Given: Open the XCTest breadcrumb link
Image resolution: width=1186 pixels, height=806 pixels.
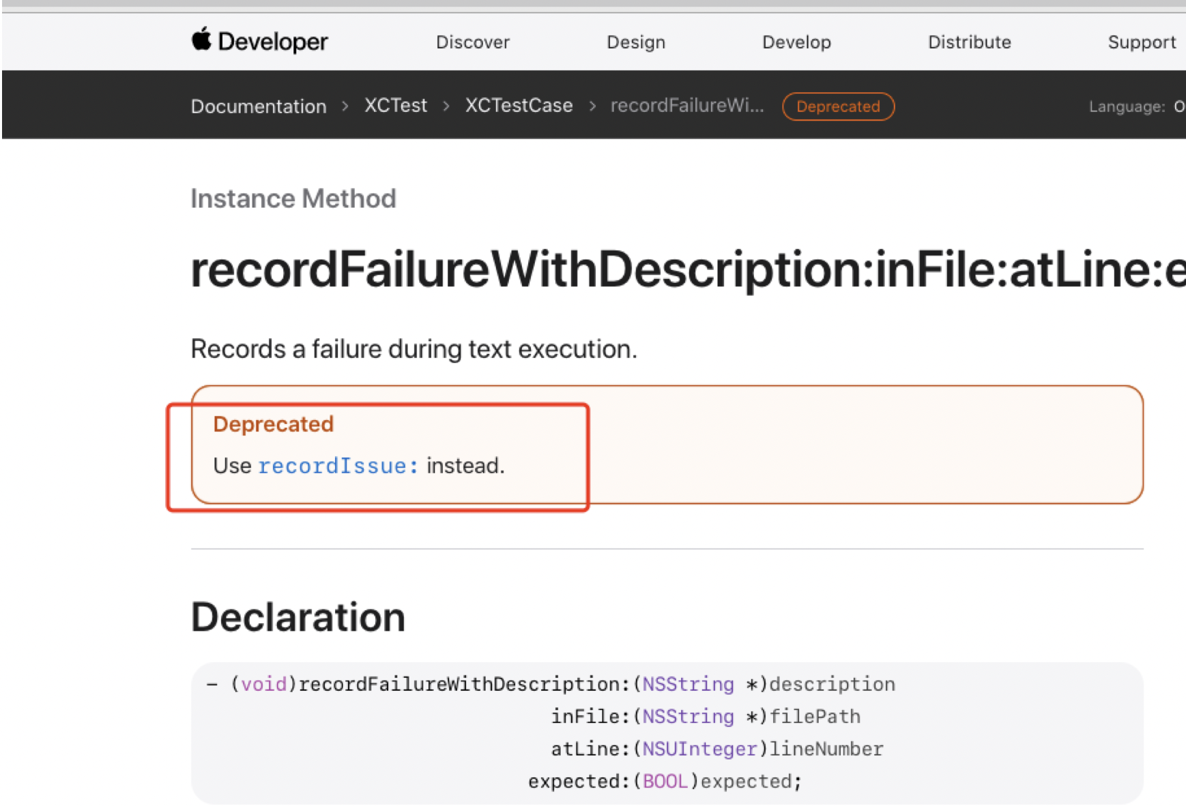Looking at the screenshot, I should (396, 106).
